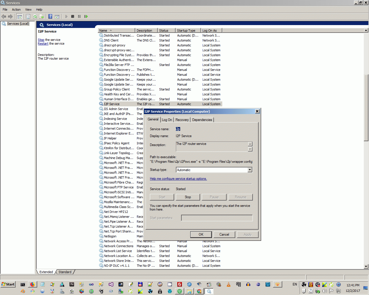369x295 pixels.
Task: Select the NO-IP DUC v4.1.1 service row
Action: pos(160,266)
